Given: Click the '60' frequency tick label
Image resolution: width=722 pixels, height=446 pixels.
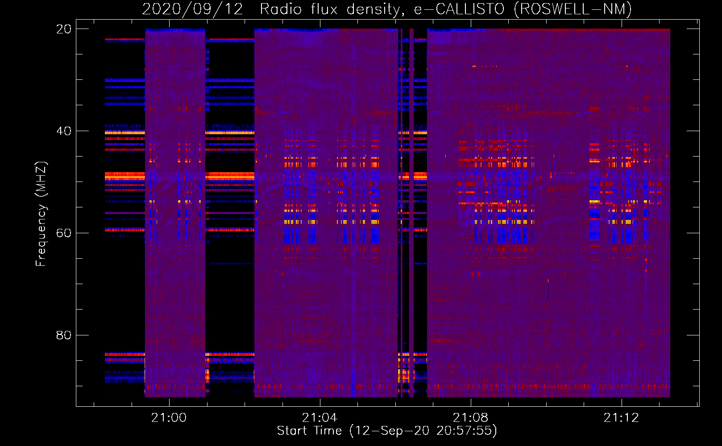Looking at the screenshot, I should point(63,233).
